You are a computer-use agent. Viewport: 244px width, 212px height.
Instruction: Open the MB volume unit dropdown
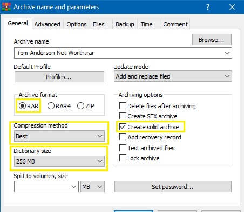click(92, 187)
